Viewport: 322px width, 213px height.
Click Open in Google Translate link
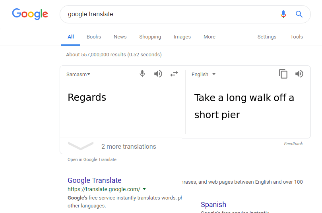[x=92, y=159]
